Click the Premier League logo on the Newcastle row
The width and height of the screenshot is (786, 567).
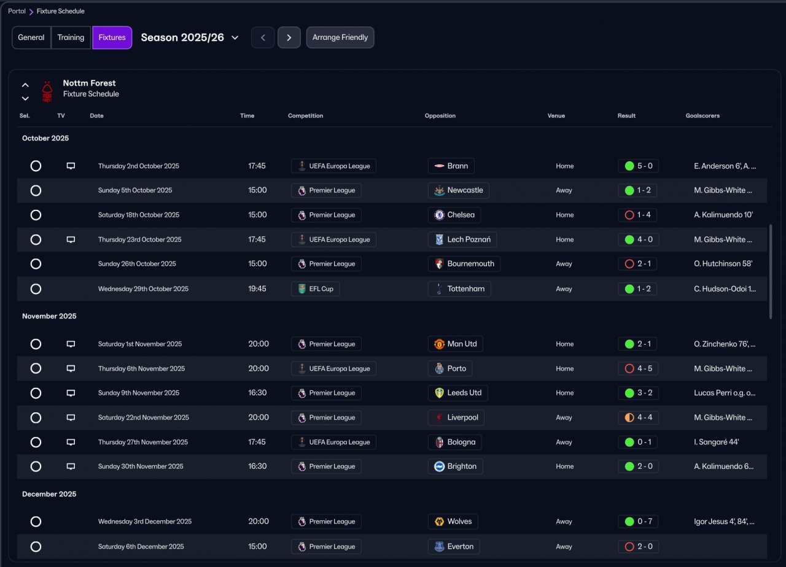click(x=302, y=190)
